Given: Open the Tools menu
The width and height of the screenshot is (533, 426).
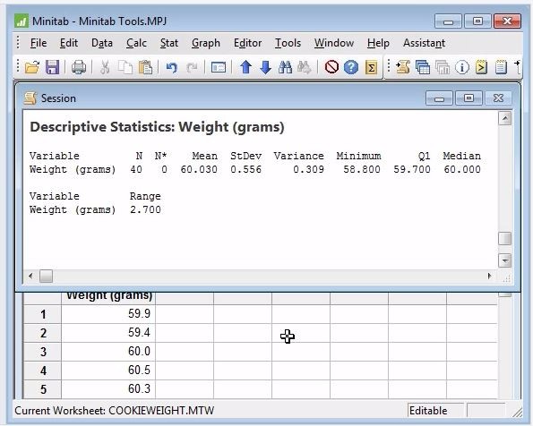Looking at the screenshot, I should tap(288, 43).
